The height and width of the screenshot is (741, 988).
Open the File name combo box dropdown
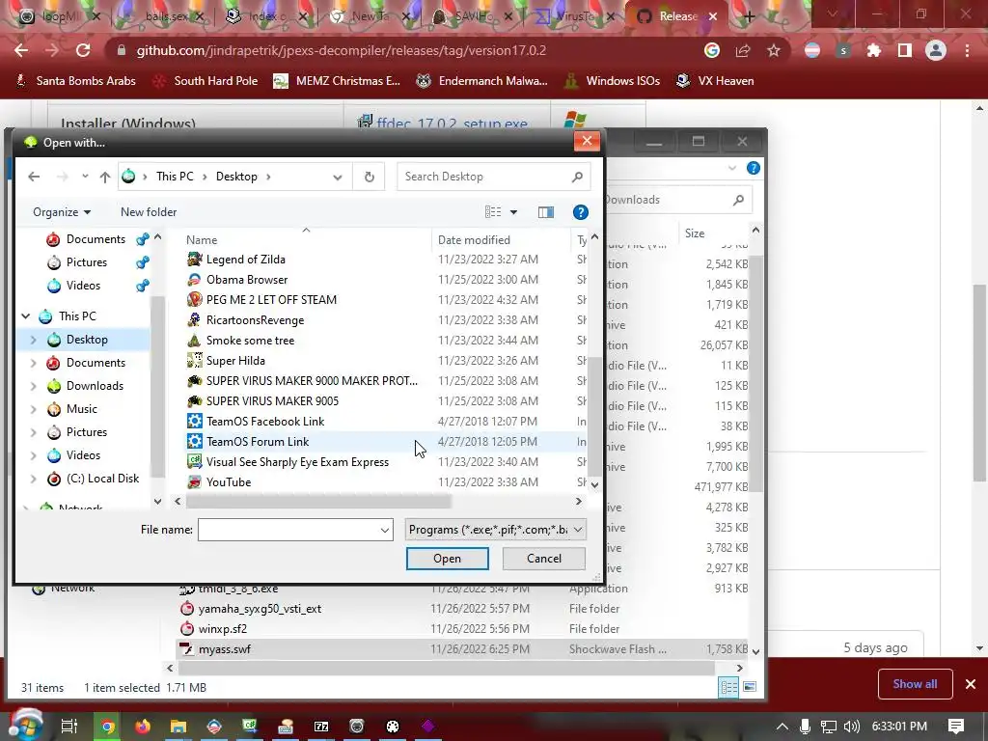click(384, 530)
